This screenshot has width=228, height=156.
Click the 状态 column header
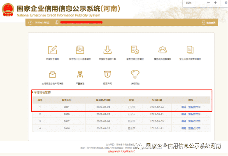[132, 100]
